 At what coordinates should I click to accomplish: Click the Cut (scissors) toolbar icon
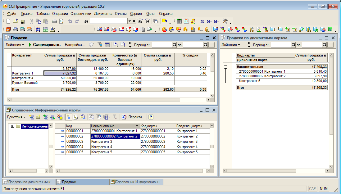coord(31,21)
